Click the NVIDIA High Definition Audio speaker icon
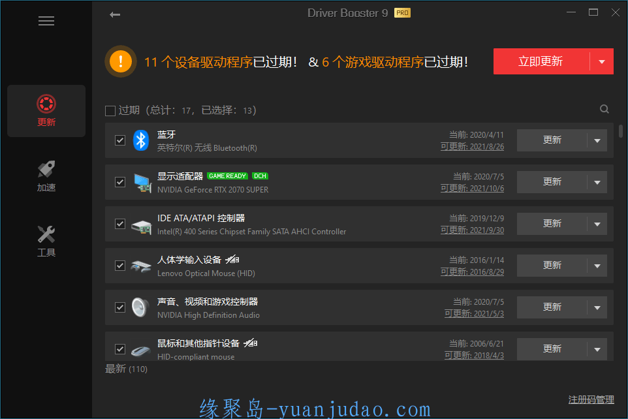Viewport: 628px width, 419px height. pyautogui.click(x=140, y=307)
